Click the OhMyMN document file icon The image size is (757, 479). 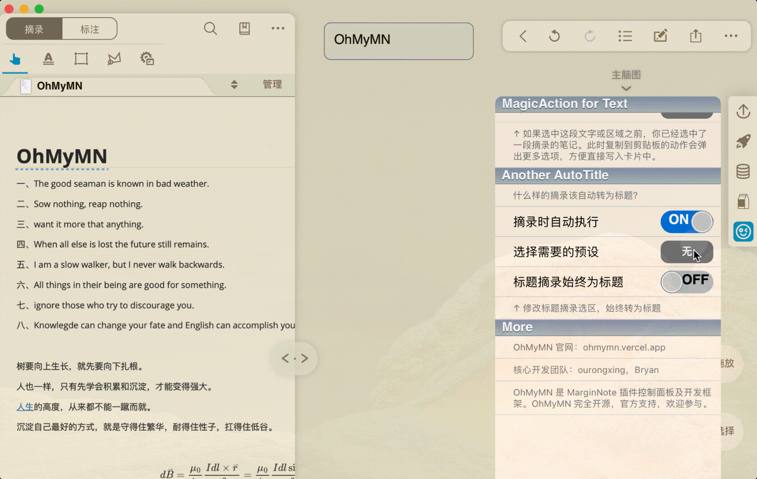[x=26, y=86]
